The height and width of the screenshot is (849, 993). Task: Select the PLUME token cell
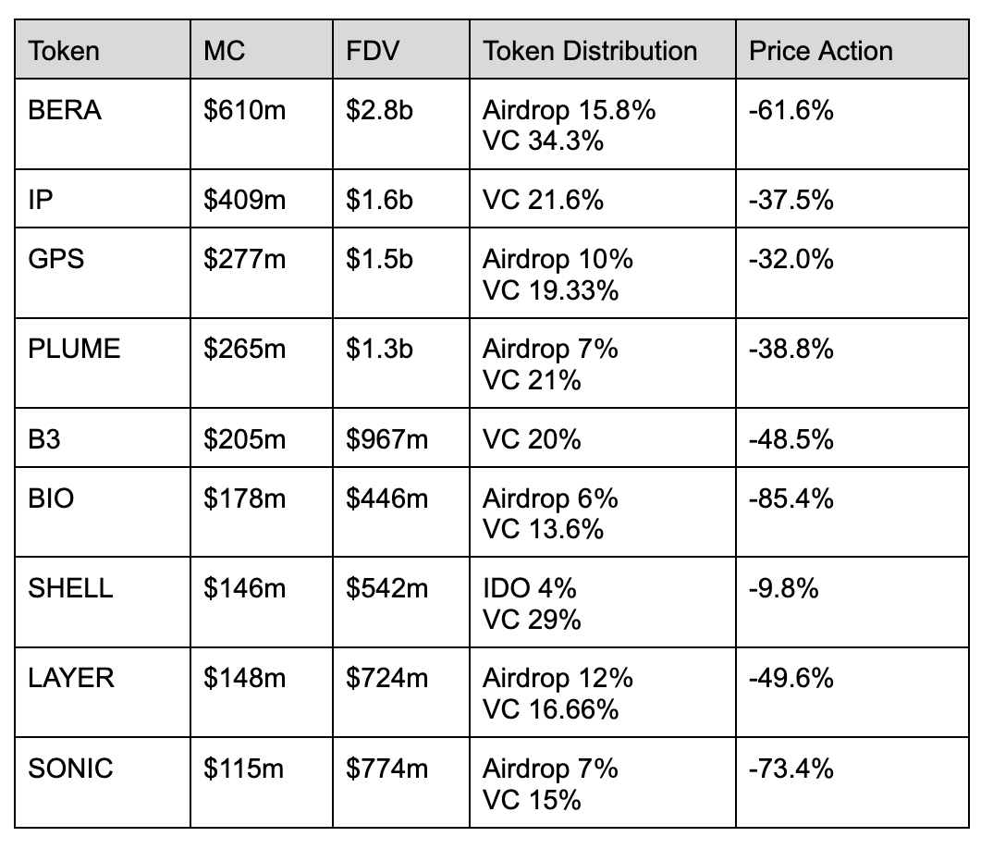75,349
